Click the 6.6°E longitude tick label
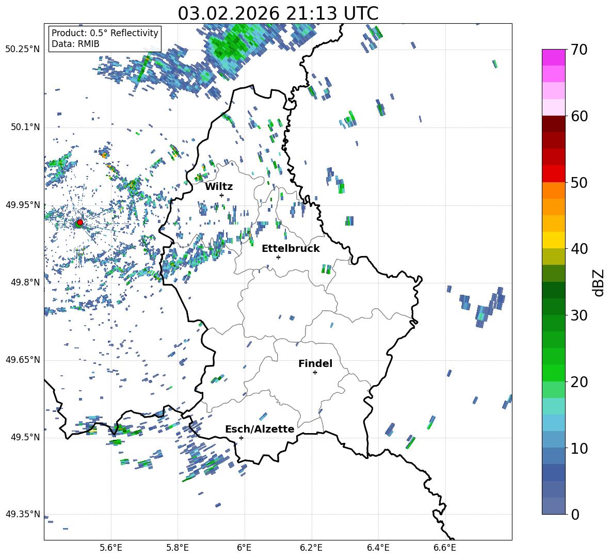611x558 pixels. (x=444, y=547)
